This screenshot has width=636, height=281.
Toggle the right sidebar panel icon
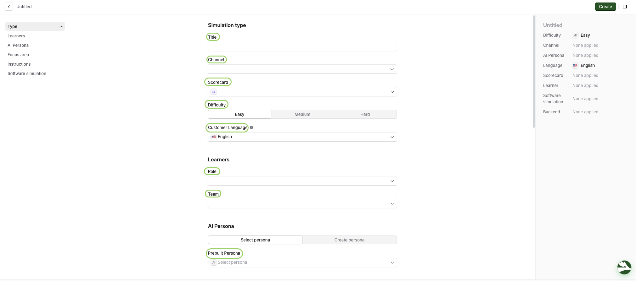(x=625, y=7)
